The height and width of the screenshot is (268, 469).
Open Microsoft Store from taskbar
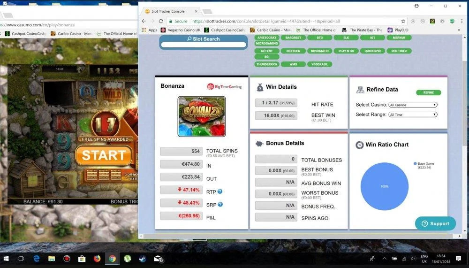pyautogui.click(x=82, y=259)
